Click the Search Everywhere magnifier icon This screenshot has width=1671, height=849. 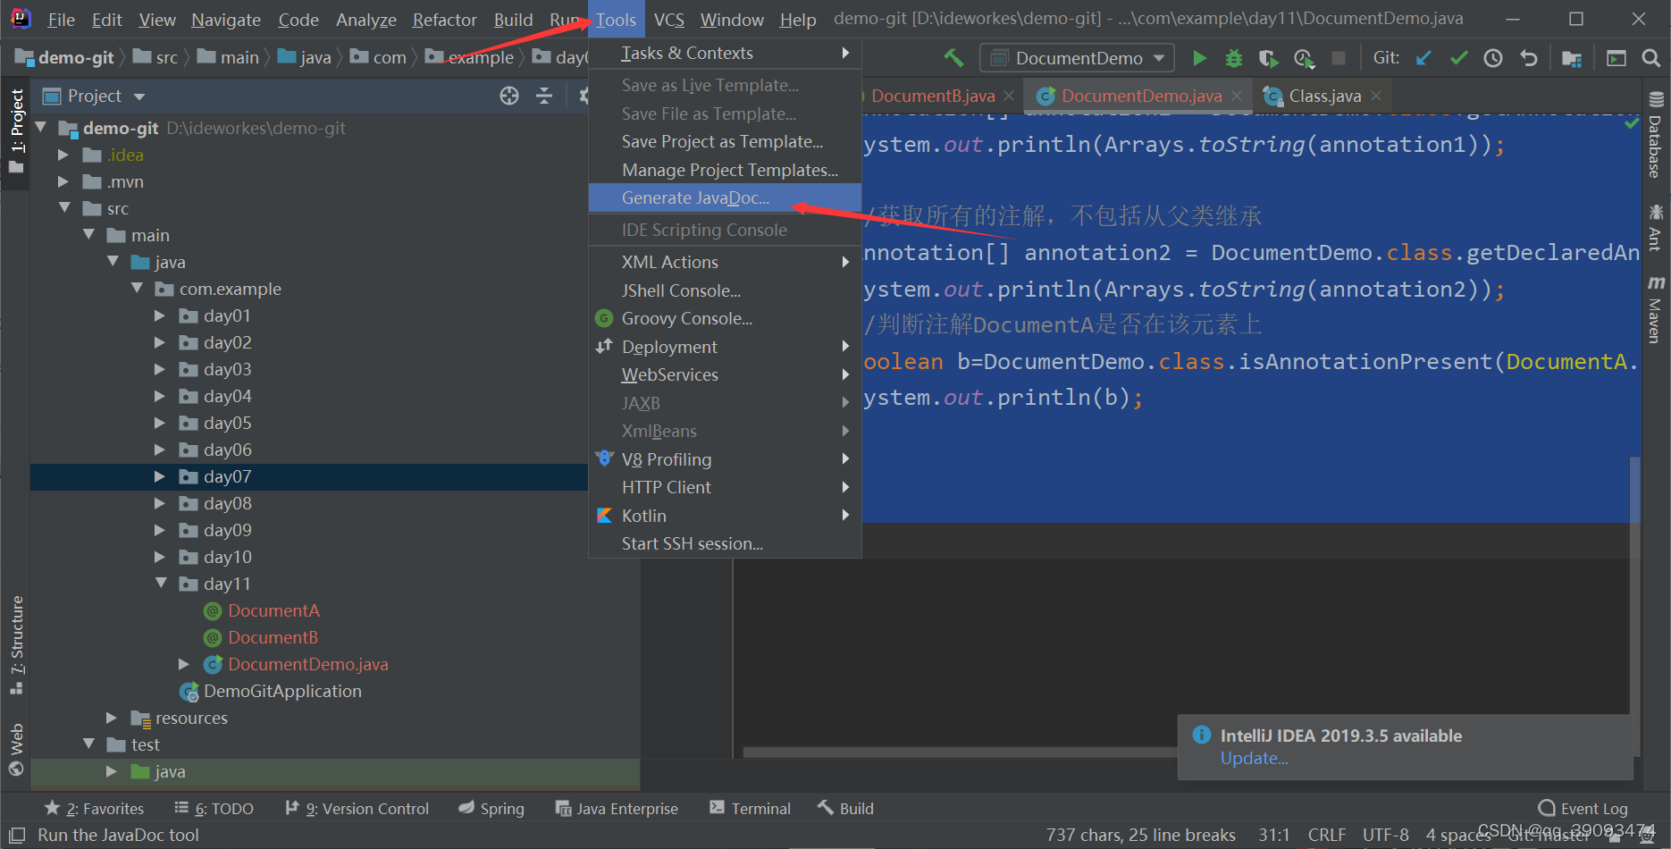pos(1651,58)
